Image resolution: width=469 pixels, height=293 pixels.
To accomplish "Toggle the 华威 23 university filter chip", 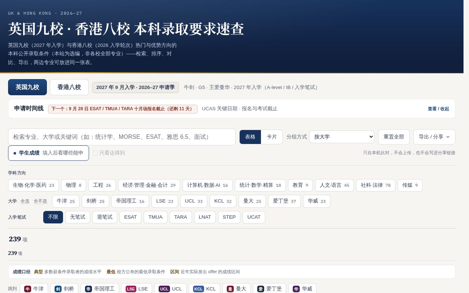I will pyautogui.click(x=317, y=201).
